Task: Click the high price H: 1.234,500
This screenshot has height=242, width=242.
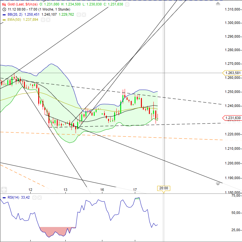Action: click(x=71, y=4)
